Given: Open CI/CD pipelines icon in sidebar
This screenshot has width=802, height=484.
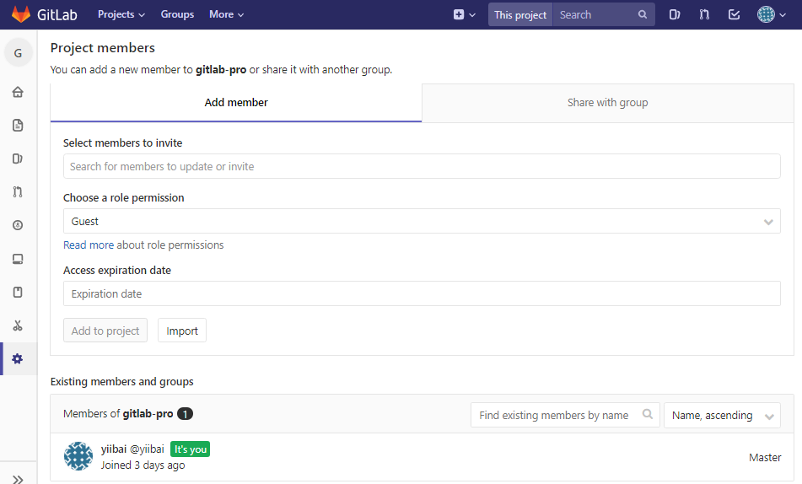Looking at the screenshot, I should [18, 225].
